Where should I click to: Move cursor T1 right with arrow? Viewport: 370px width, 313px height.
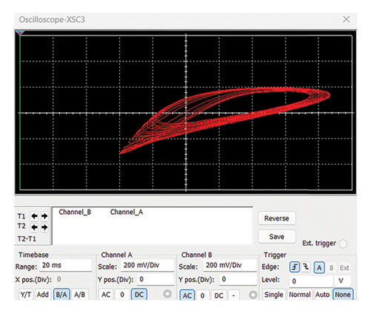pos(44,216)
